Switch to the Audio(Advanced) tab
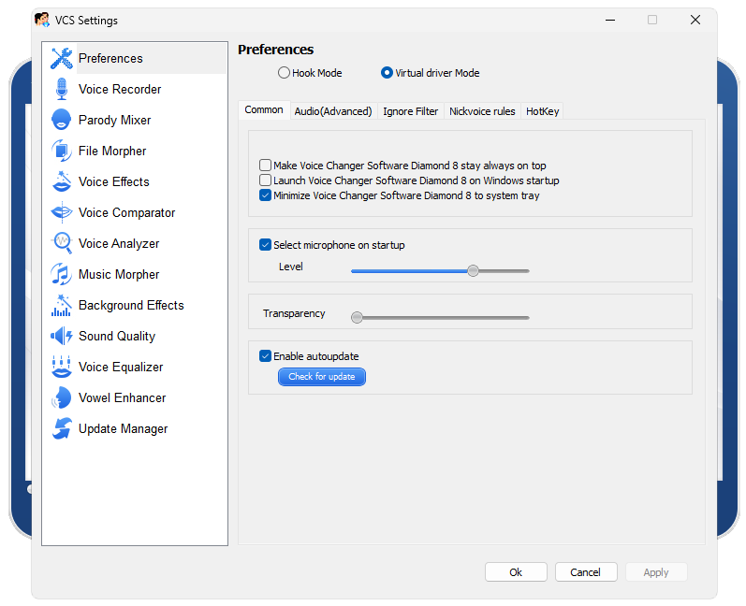 pyautogui.click(x=333, y=111)
